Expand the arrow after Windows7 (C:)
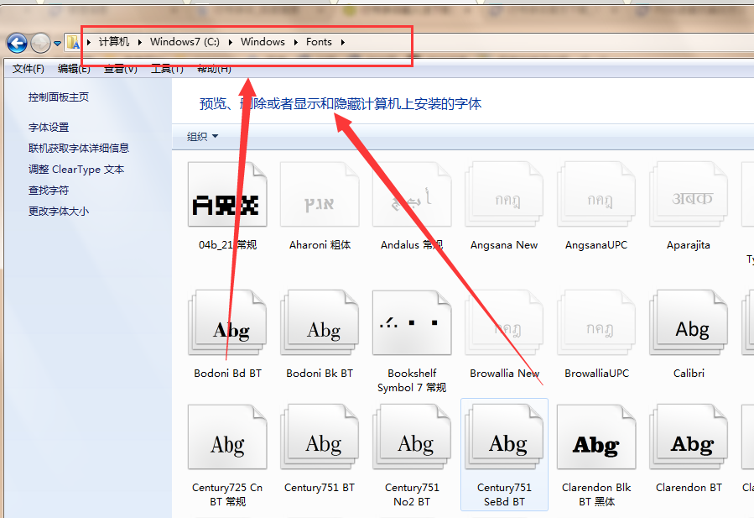The width and height of the screenshot is (754, 518). click(231, 42)
